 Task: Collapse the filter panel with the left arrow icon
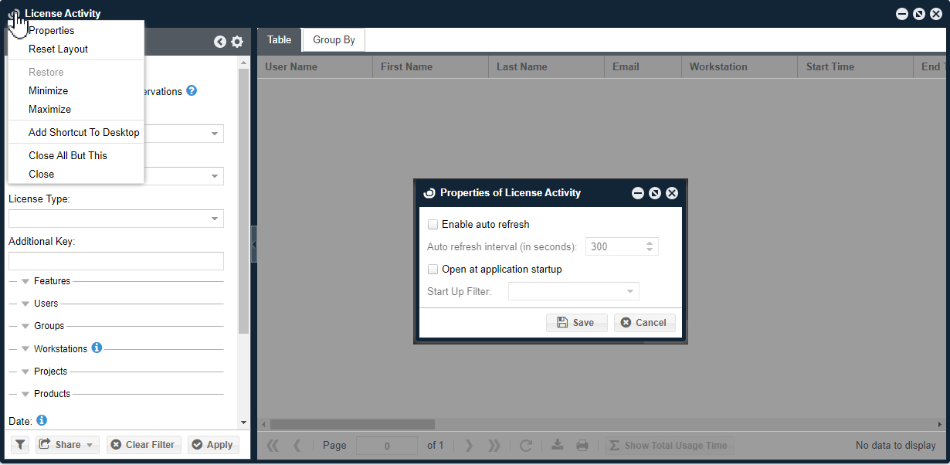[220, 42]
